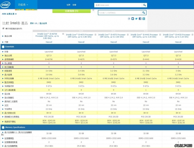Collapse the Essentials section
The width and height of the screenshot is (194, 148).
(3, 47)
